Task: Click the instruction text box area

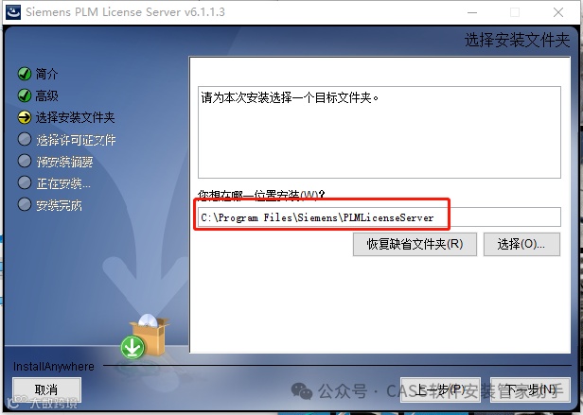Action: pos(380,132)
